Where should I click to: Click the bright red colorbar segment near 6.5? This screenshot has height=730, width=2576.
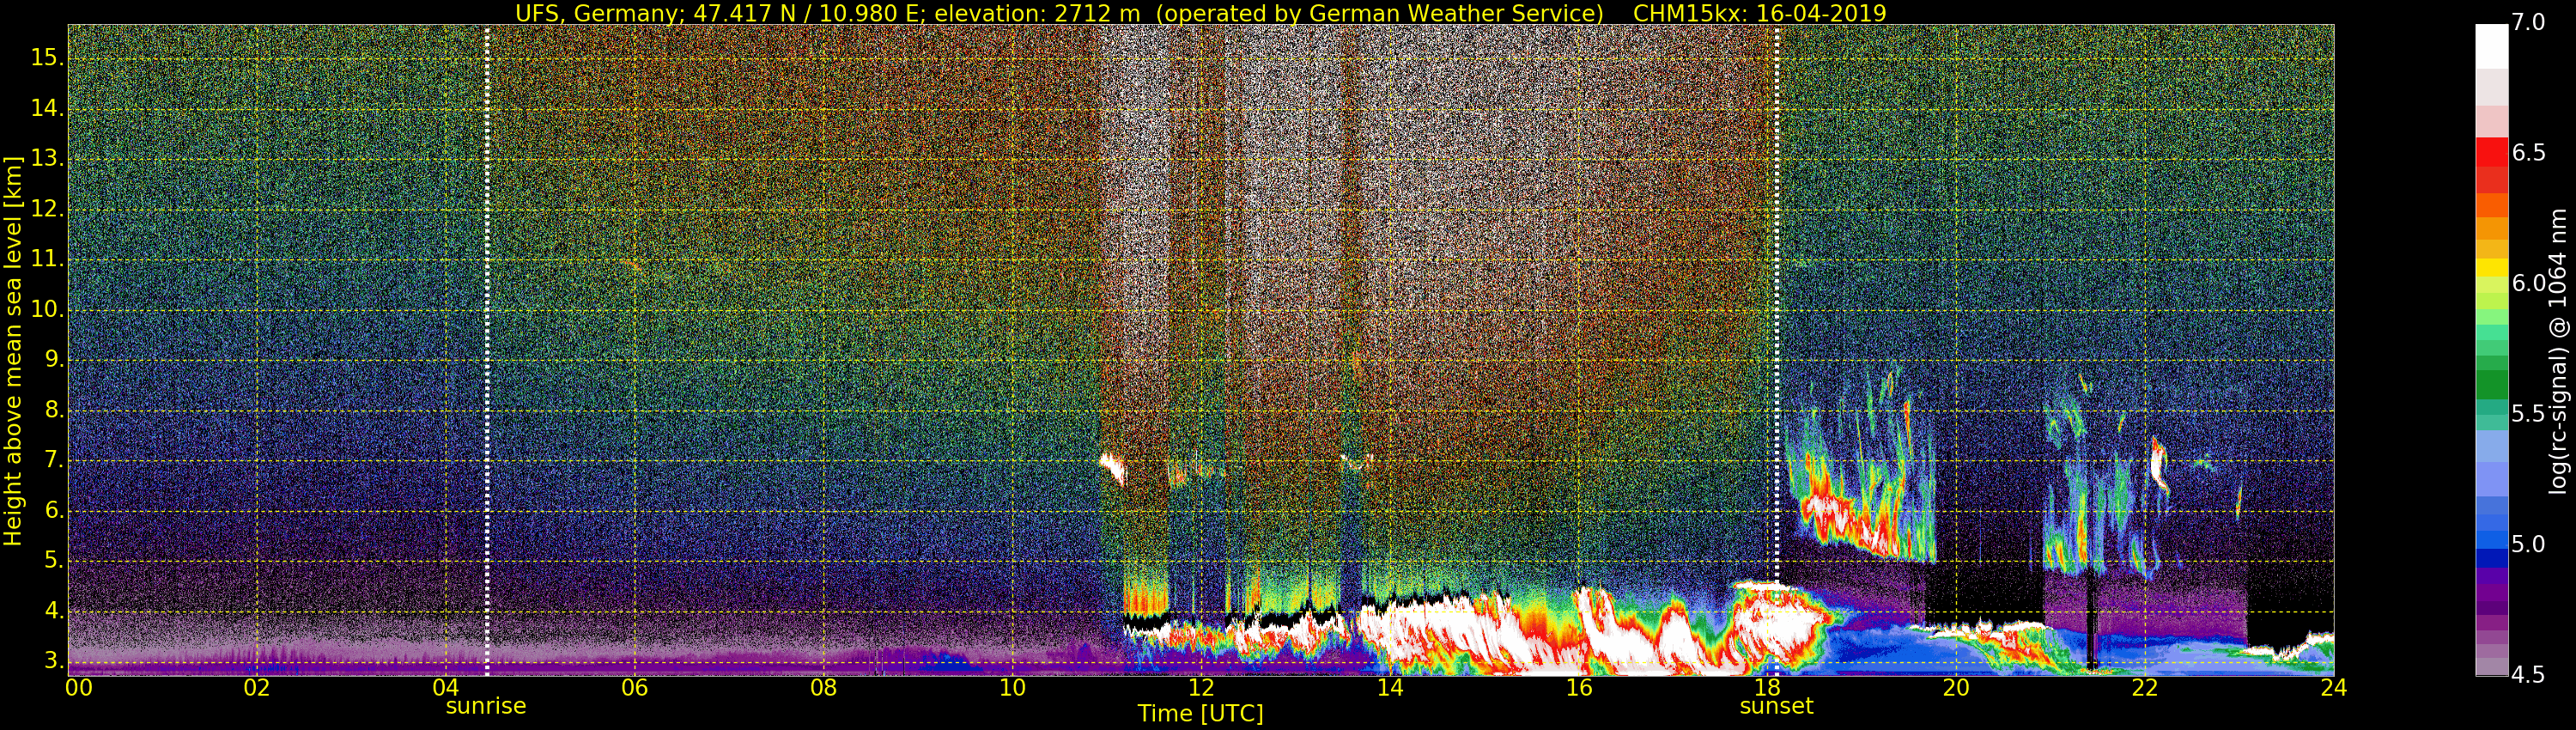2491,153
